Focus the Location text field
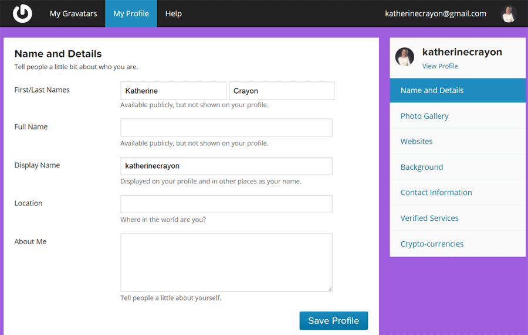This screenshot has width=528, height=335. [226, 204]
